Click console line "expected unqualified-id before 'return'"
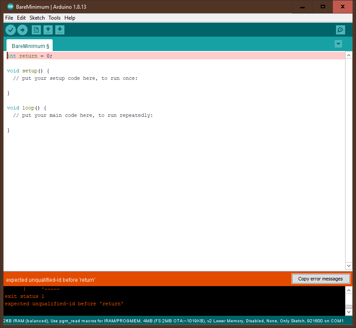Screen dimensions: 356x328 (64, 304)
